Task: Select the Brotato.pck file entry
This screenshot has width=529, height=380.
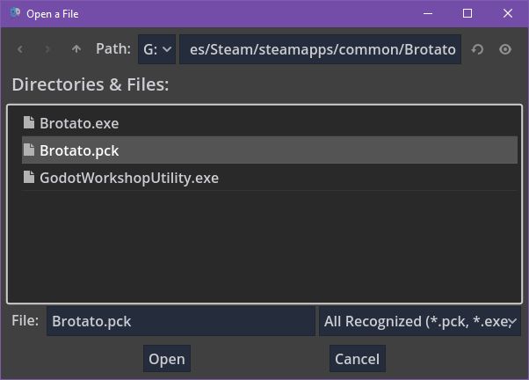Action: click(x=79, y=150)
